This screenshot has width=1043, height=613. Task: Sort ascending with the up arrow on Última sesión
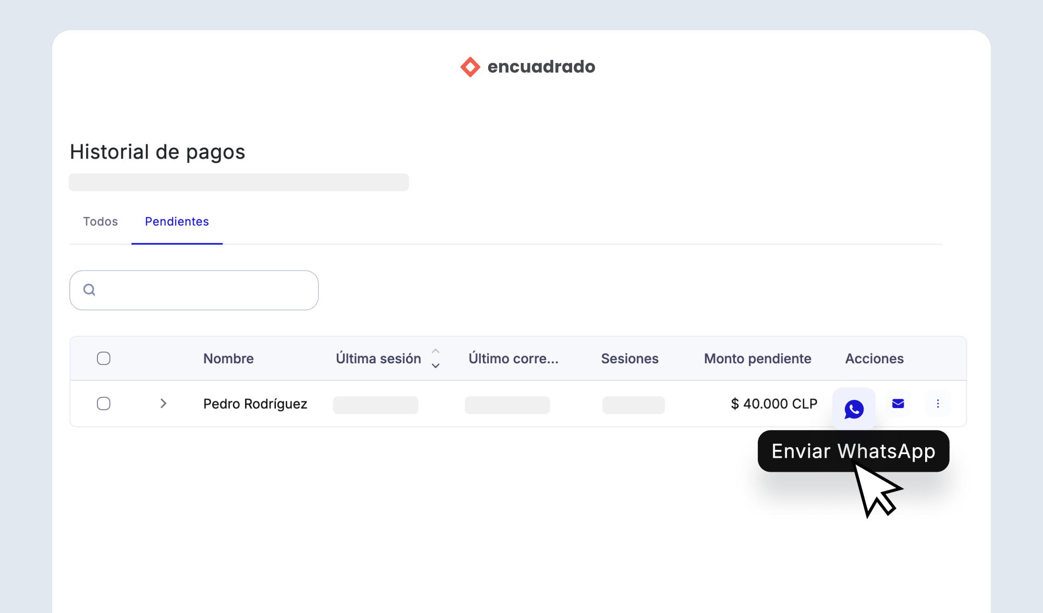pyautogui.click(x=435, y=351)
